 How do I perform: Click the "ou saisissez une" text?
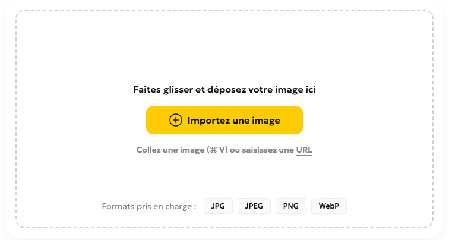click(262, 150)
